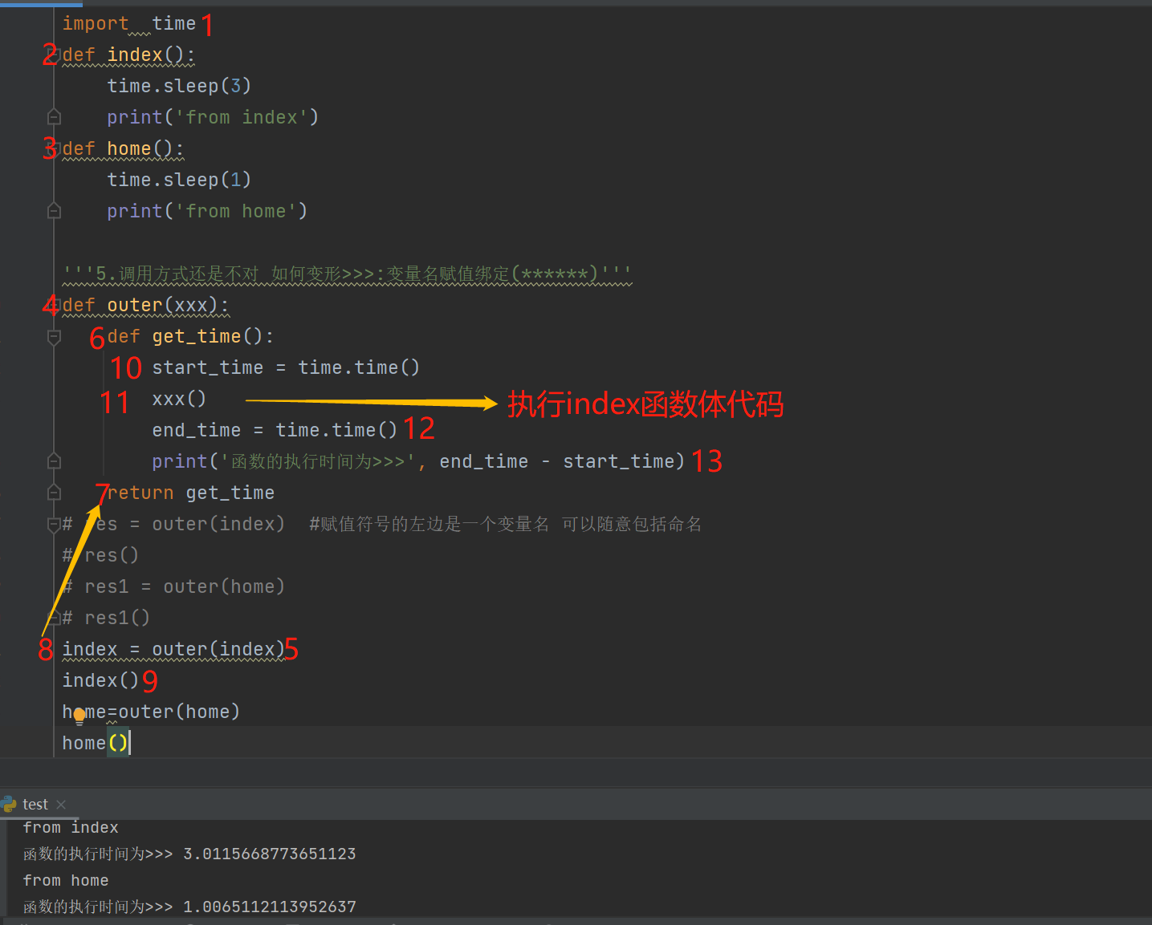
Task: Click output value 1.0065112113952637
Action: pos(270,907)
